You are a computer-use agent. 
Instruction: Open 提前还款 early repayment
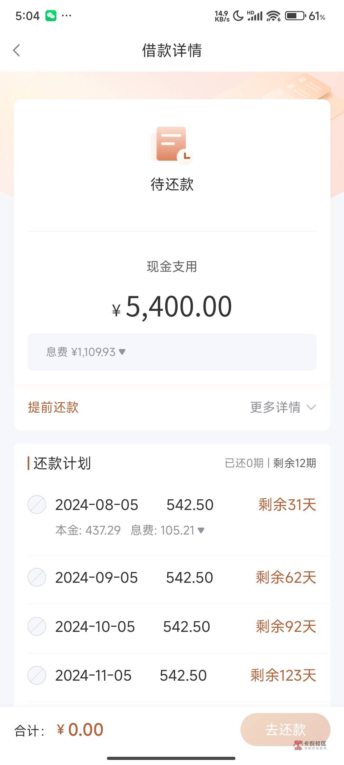(53, 407)
